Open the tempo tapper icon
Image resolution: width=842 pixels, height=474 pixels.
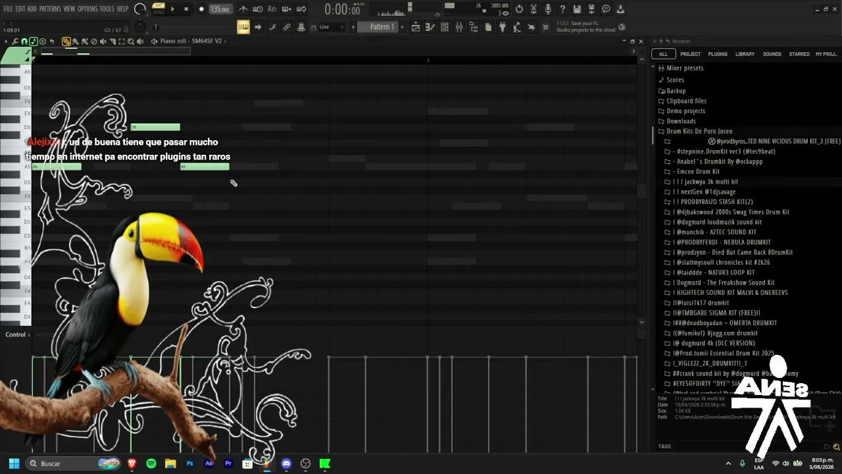pyautogui.click(x=517, y=27)
